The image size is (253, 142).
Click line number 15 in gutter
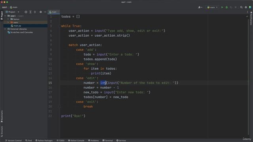click(50, 83)
